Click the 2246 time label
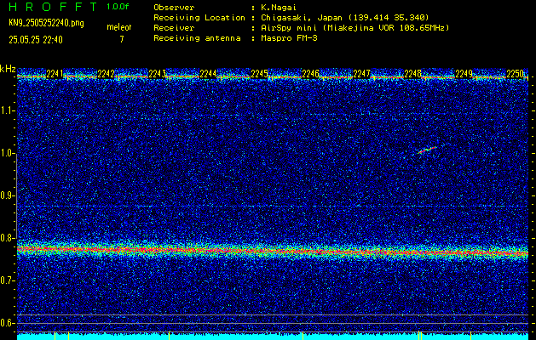The image size is (536, 340). click(x=310, y=74)
